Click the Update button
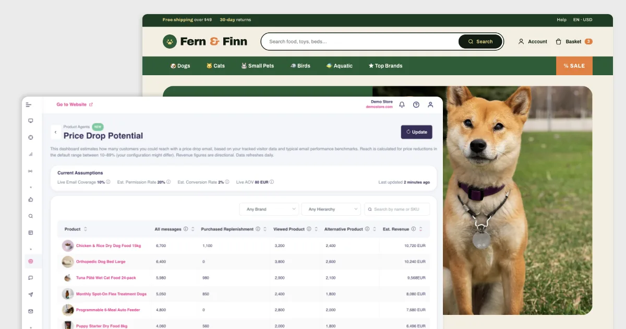 pos(416,132)
